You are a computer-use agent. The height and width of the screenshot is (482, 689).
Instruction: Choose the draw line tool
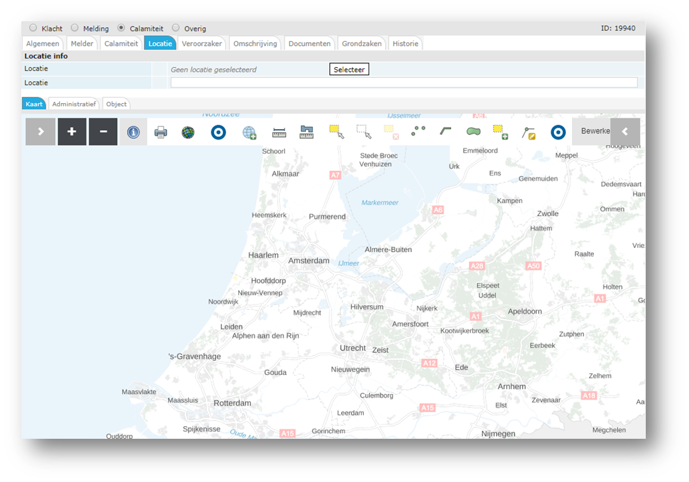446,132
